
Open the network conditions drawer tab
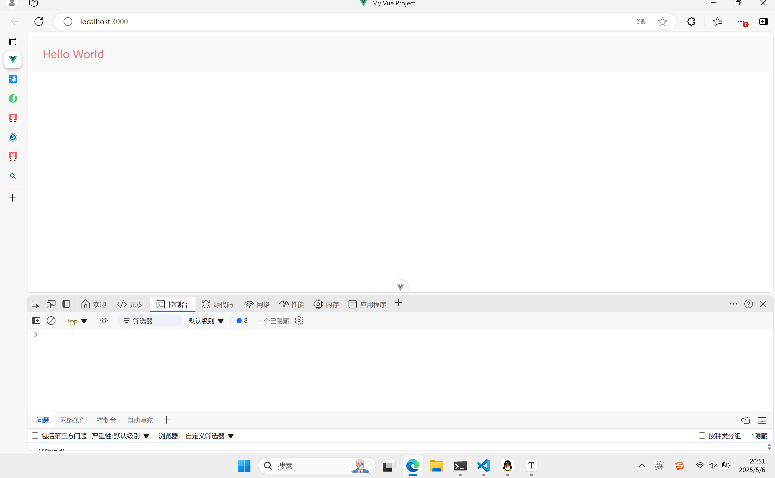[x=73, y=420]
